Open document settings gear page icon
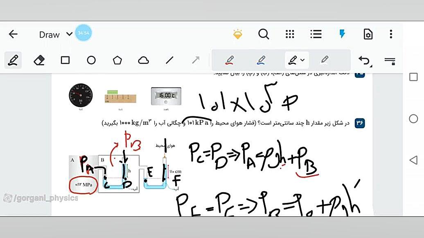This screenshot has height=238, width=424. point(368,34)
